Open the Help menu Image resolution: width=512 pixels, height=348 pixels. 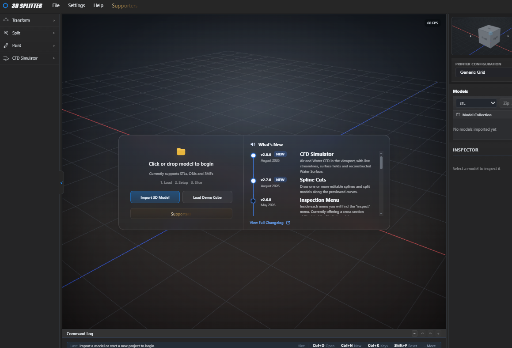[98, 6]
